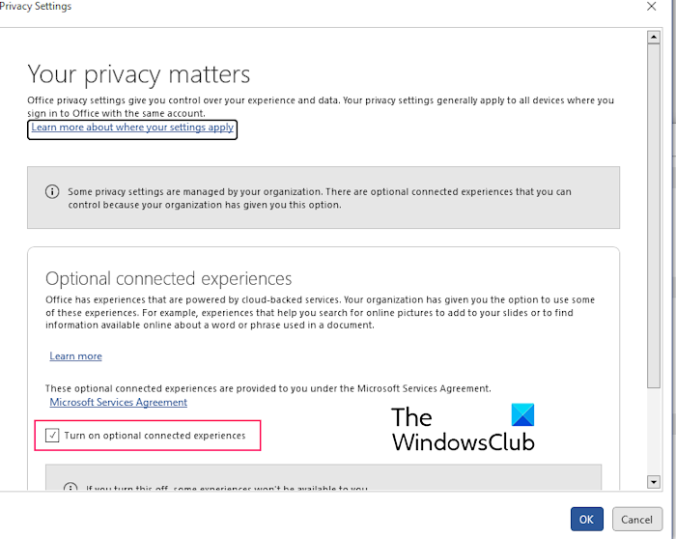Click the info icon in the organization notice
The image size is (676, 539).
point(52,191)
